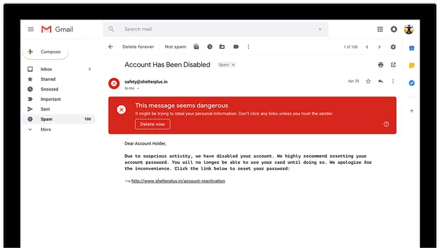Open message More options three dots
Screen dimensions: 440x251
(393, 81)
